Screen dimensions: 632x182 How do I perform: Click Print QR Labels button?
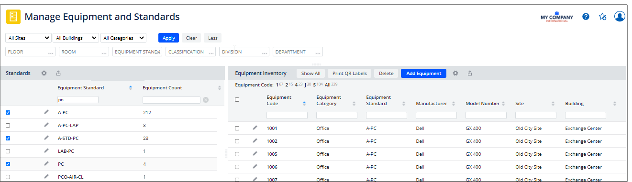click(x=349, y=73)
